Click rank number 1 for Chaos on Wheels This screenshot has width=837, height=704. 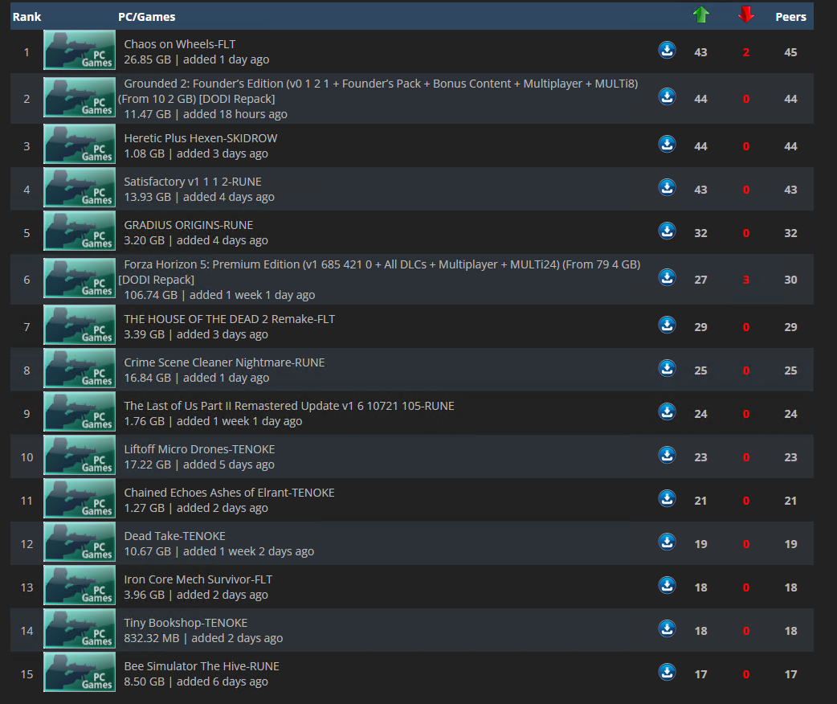click(27, 52)
